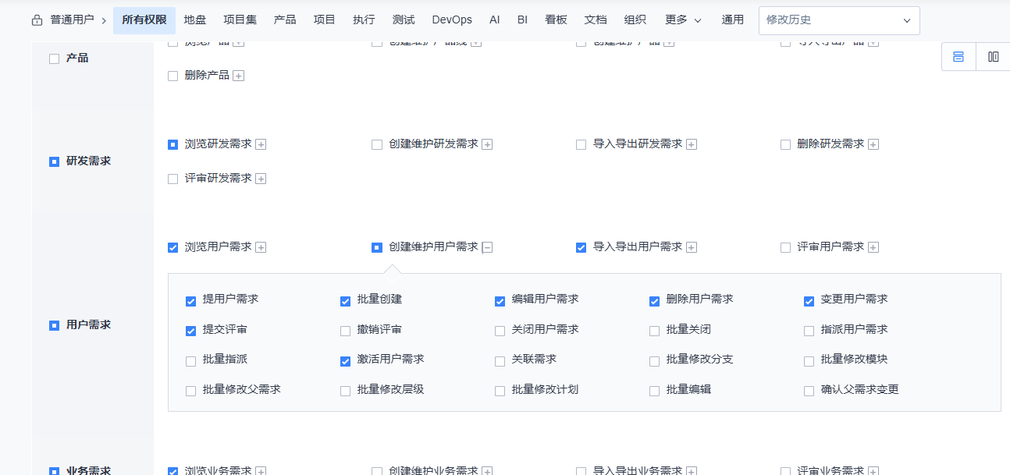Uncheck the 激活用户需求 checkbox

point(346,361)
